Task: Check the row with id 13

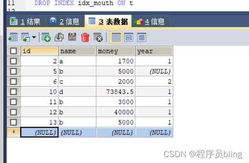Action: pos(14,122)
